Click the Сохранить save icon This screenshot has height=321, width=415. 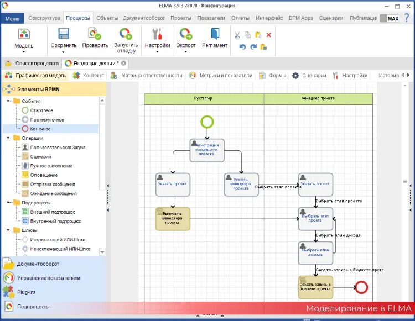point(64,34)
